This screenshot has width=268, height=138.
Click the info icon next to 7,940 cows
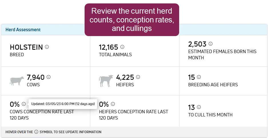point(49,77)
